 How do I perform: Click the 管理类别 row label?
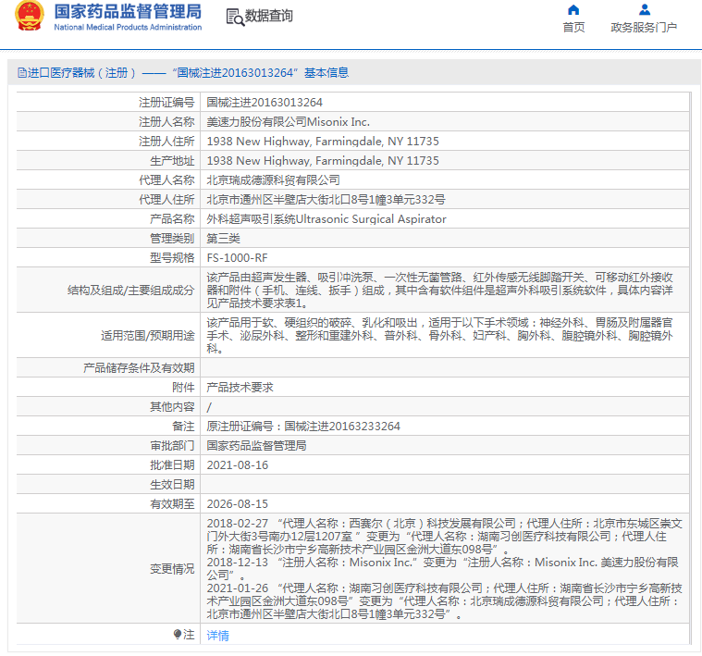(x=172, y=238)
